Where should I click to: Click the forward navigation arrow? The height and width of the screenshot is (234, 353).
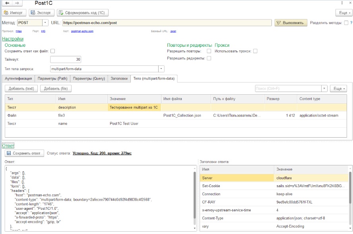(x=17, y=3)
